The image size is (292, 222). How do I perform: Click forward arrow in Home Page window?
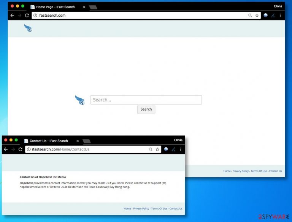pyautogui.click(x=19, y=16)
